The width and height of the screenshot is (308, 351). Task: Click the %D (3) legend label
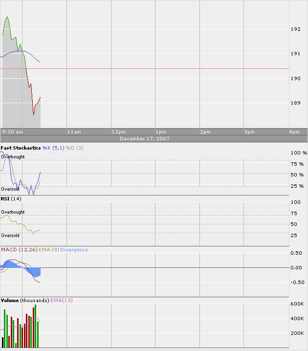tap(74, 148)
